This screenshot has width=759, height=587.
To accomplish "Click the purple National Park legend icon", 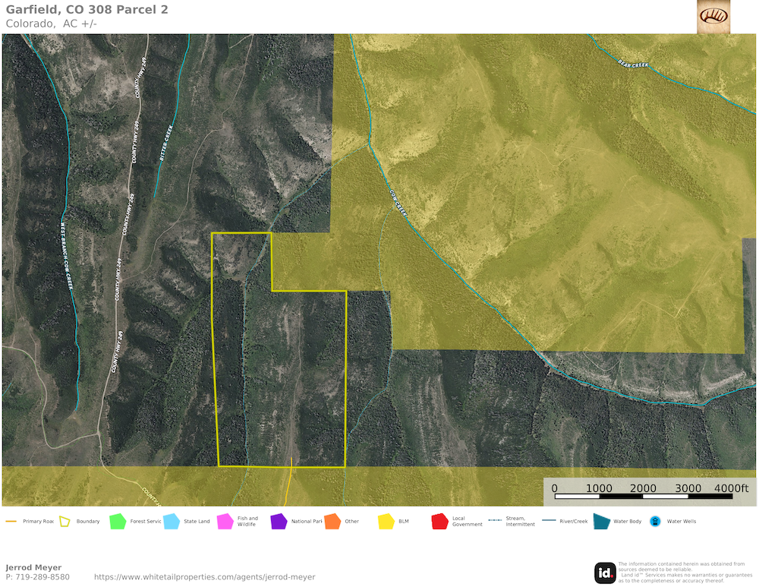I will tap(279, 522).
